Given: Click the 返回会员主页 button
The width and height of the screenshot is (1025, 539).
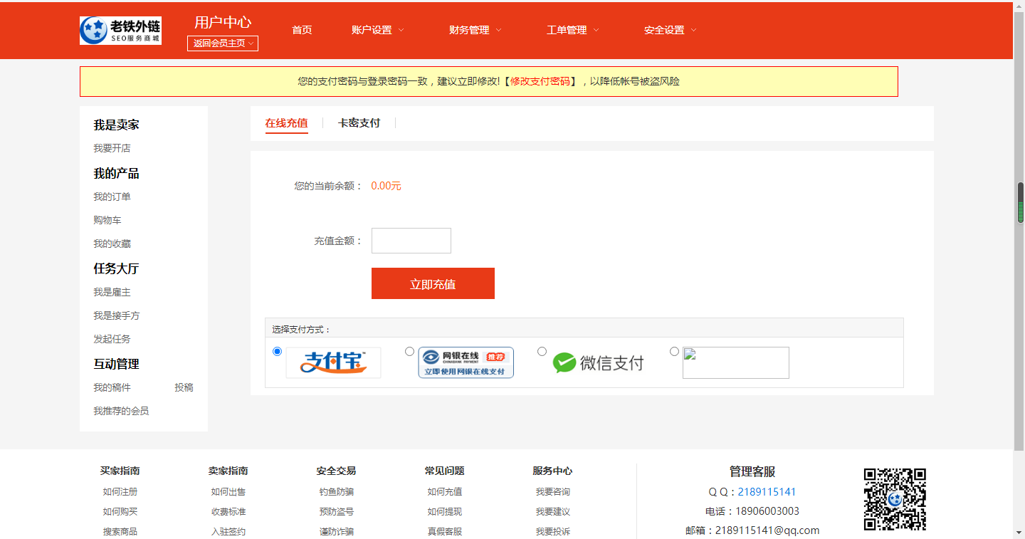Looking at the screenshot, I should pyautogui.click(x=222, y=43).
